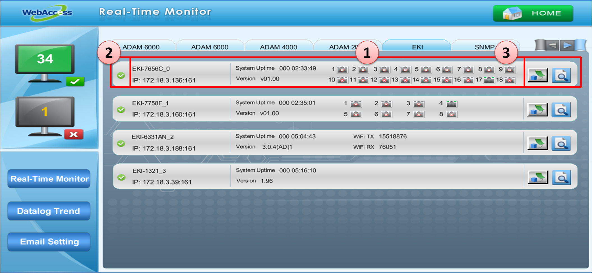
Task: Click port 17 icon of EKI-7656C_0
Action: click(489, 80)
